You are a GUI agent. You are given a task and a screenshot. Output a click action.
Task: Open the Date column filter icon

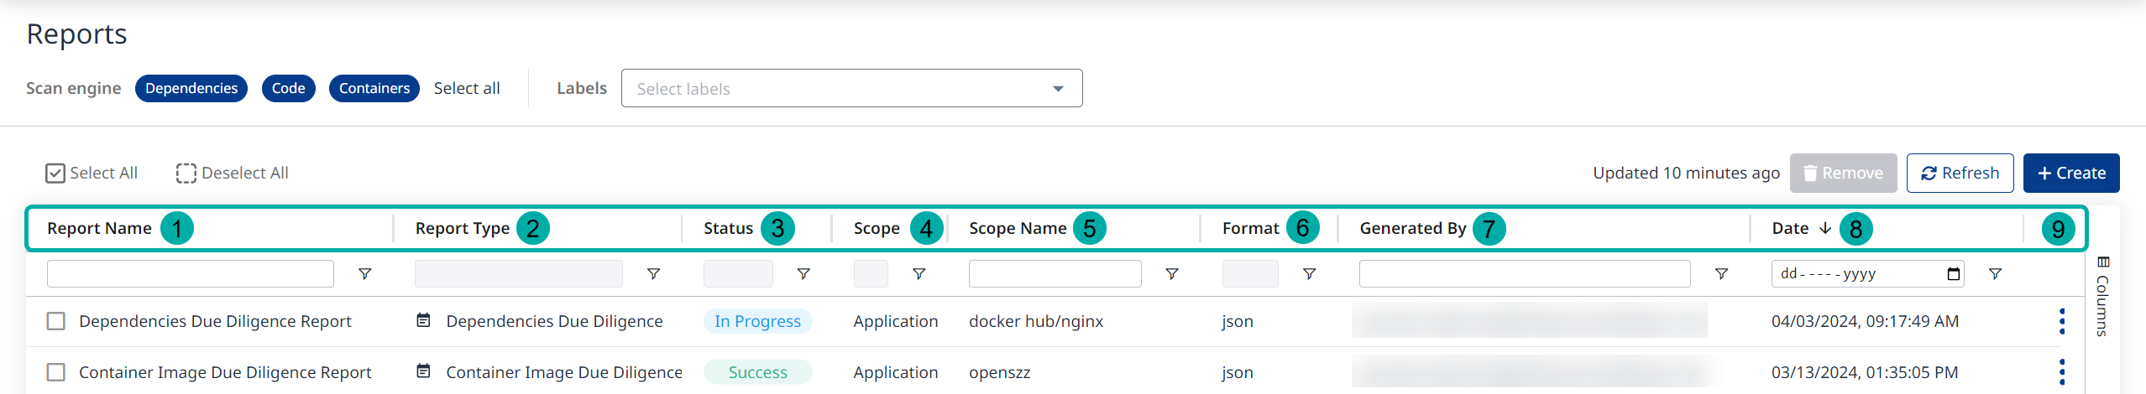tap(1996, 274)
